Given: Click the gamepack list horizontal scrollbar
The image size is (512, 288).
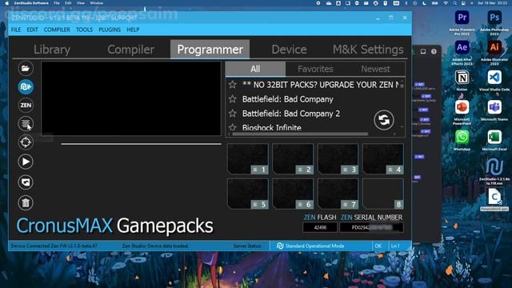Looking at the screenshot, I should (300, 134).
